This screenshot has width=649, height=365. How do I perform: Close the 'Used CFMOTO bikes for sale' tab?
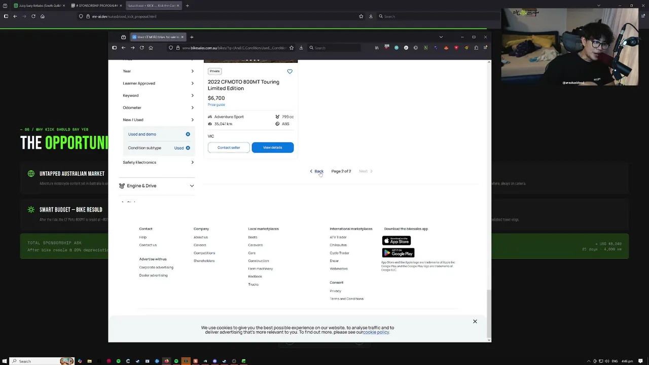tap(182, 37)
